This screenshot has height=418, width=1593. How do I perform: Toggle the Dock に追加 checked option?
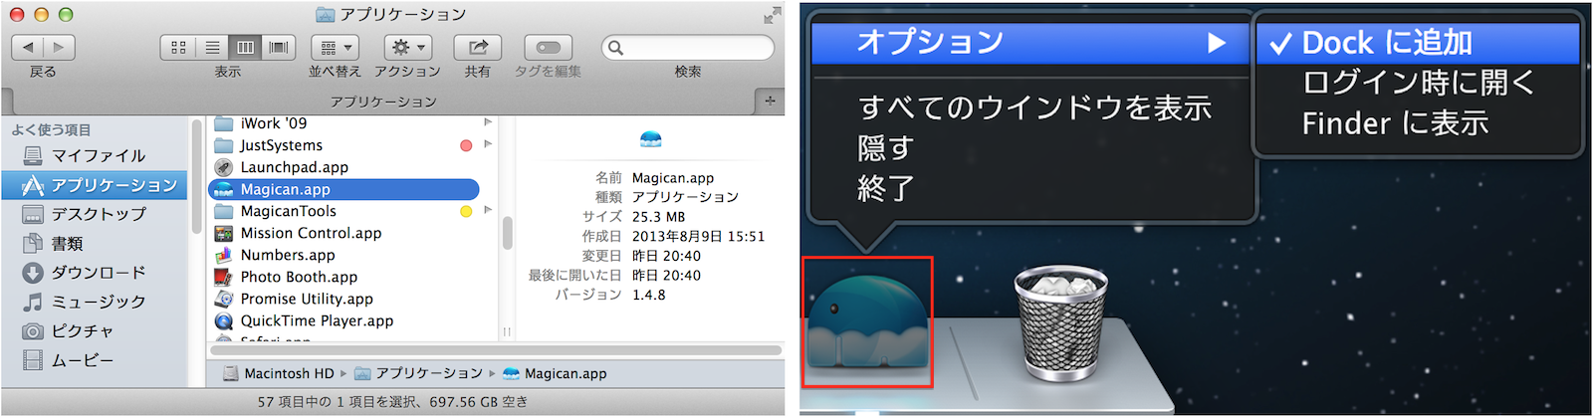[1417, 42]
